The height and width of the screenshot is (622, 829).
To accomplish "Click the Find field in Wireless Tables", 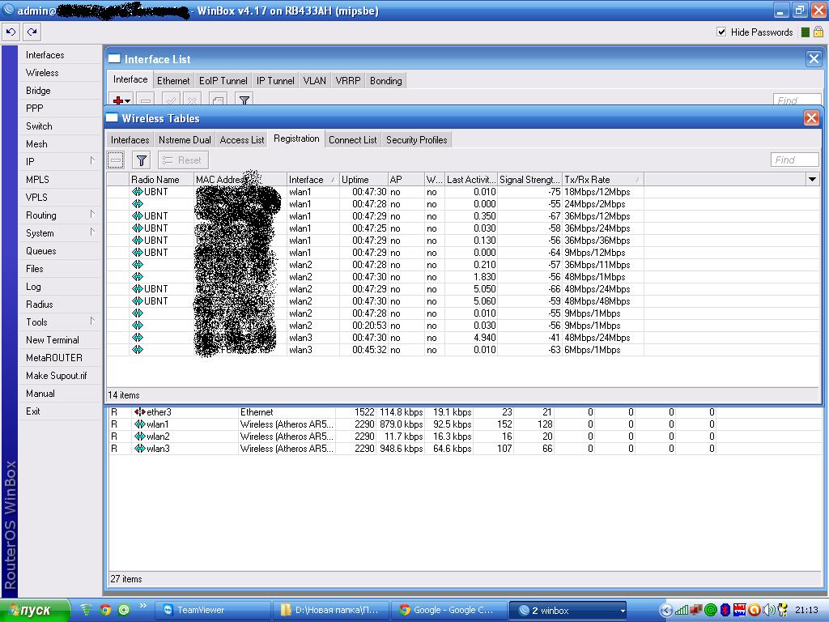I will [x=794, y=160].
